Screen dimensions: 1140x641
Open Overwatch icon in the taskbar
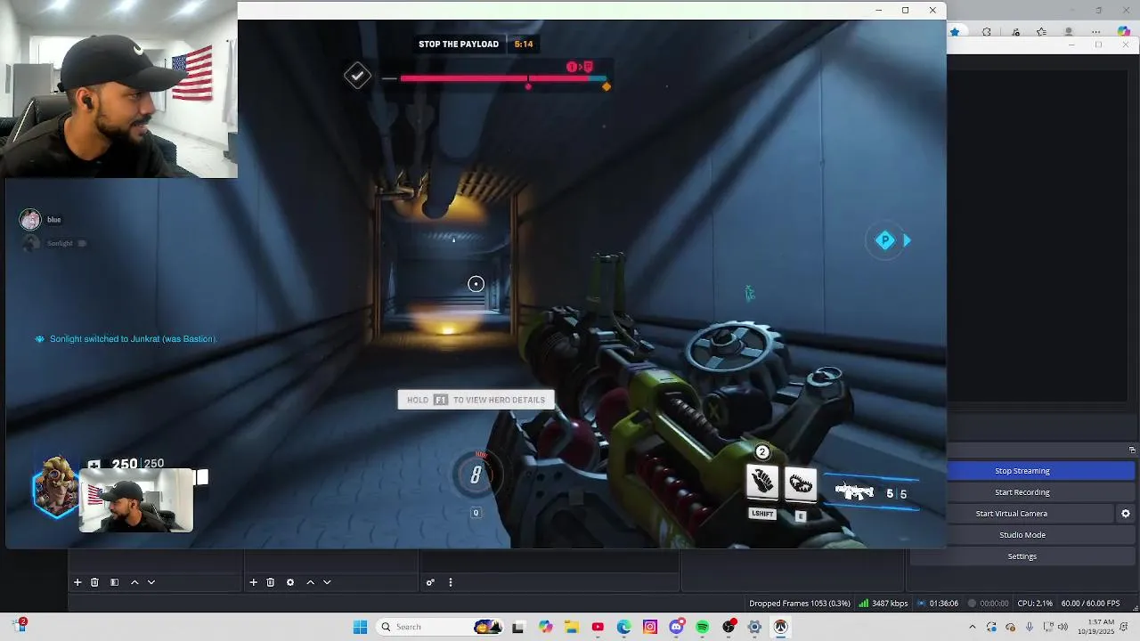pos(780,627)
